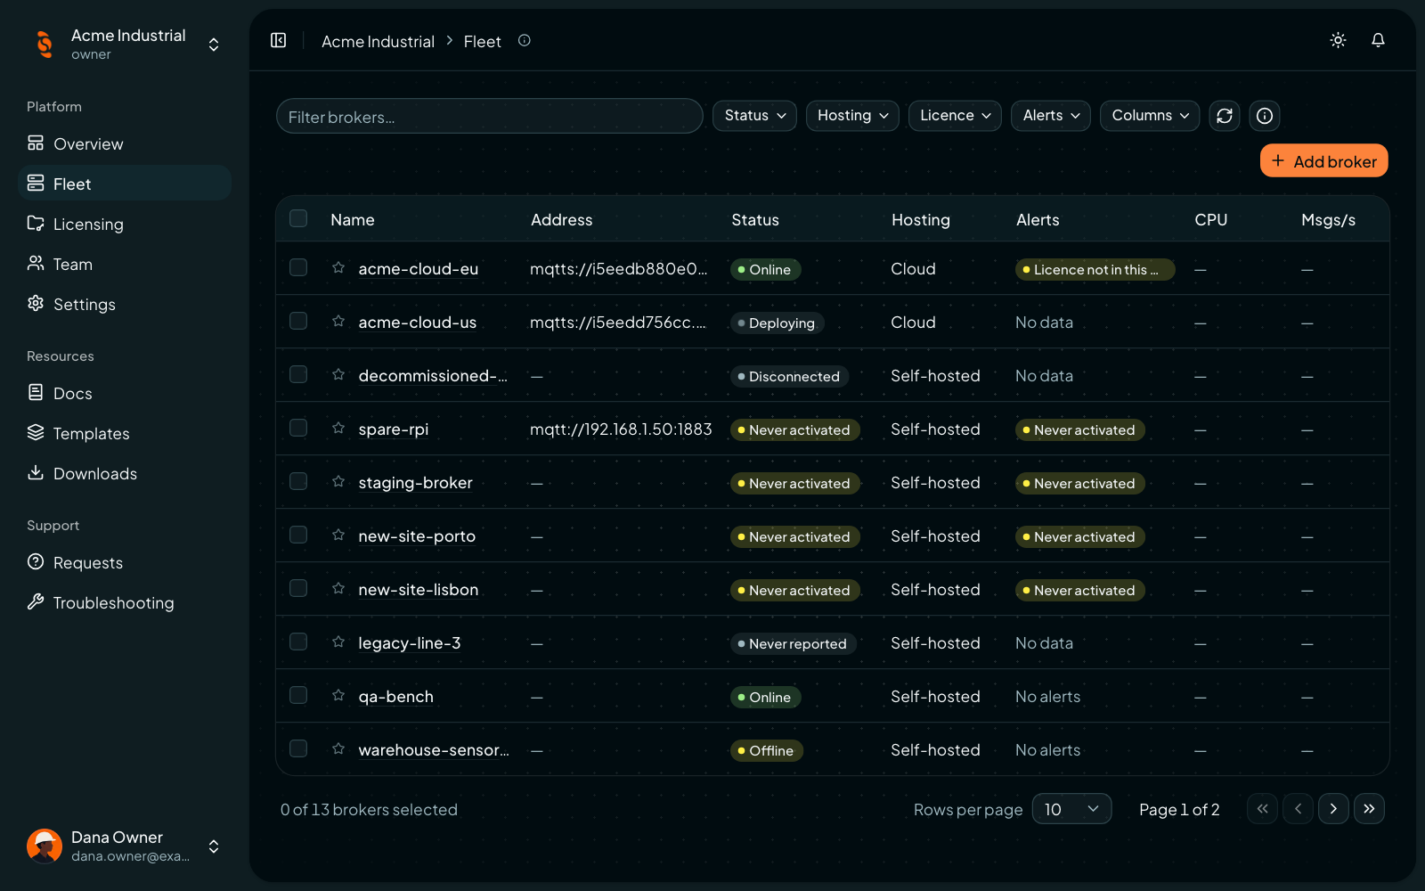Go to next page arrow

[x=1333, y=809]
